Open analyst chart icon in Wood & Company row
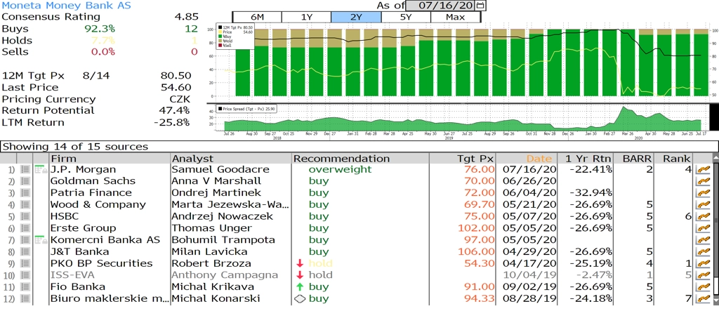719x311 pixels. pyautogui.click(x=702, y=205)
